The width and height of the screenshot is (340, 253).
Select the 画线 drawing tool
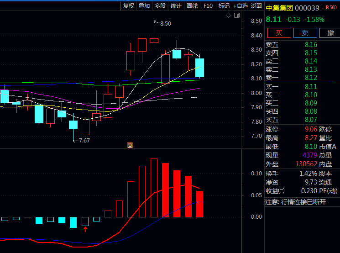(x=192, y=5)
